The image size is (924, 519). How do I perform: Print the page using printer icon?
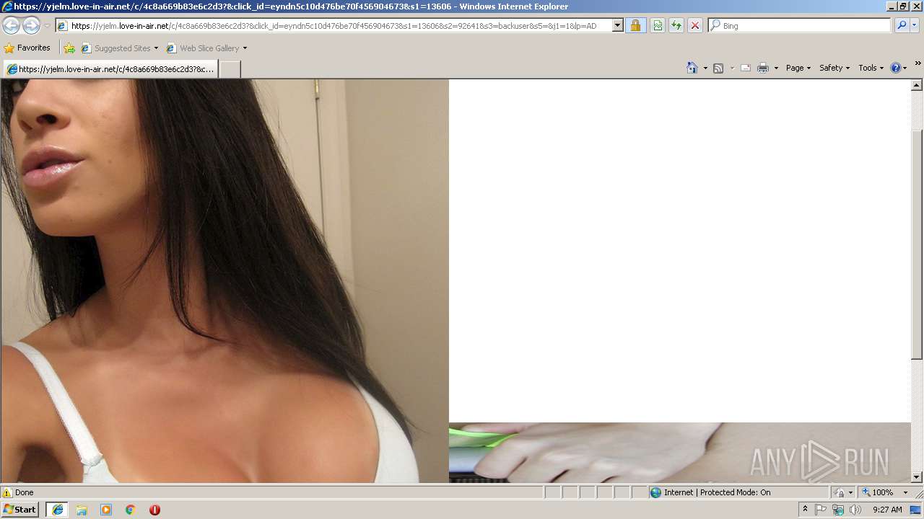(x=763, y=68)
